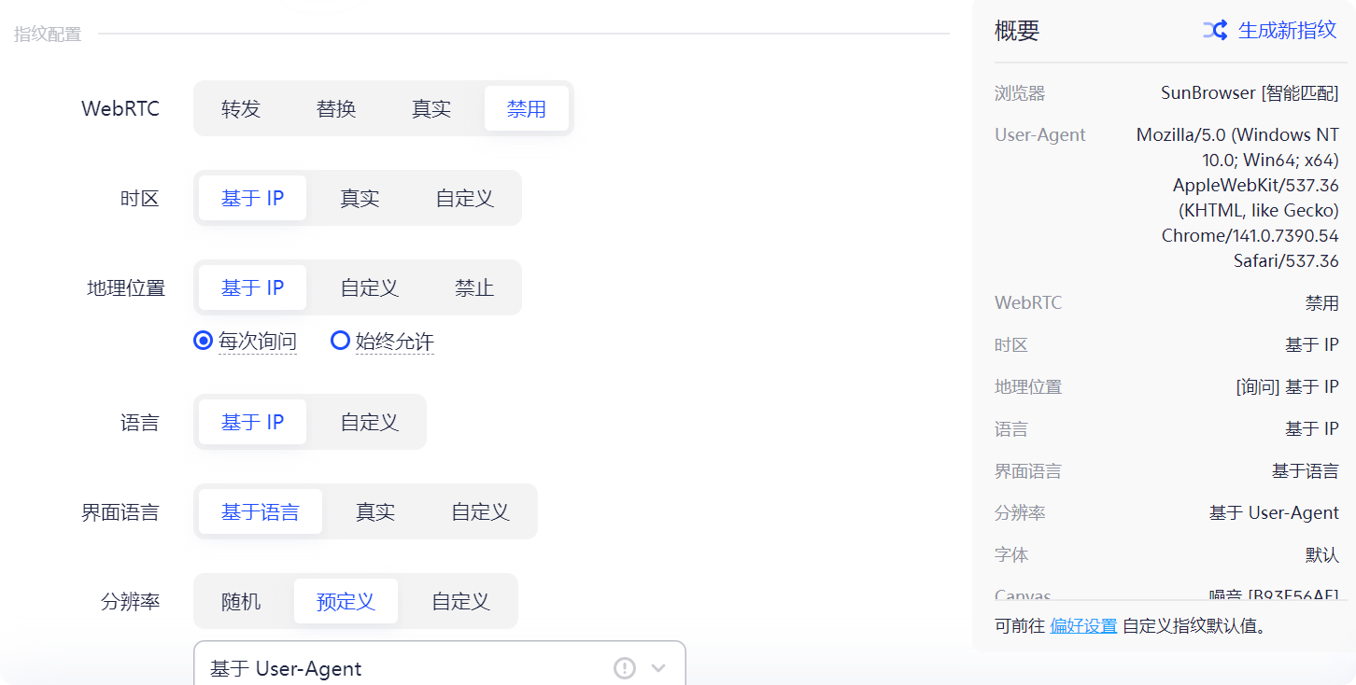Set 分辨率 to 随机

coord(242,601)
